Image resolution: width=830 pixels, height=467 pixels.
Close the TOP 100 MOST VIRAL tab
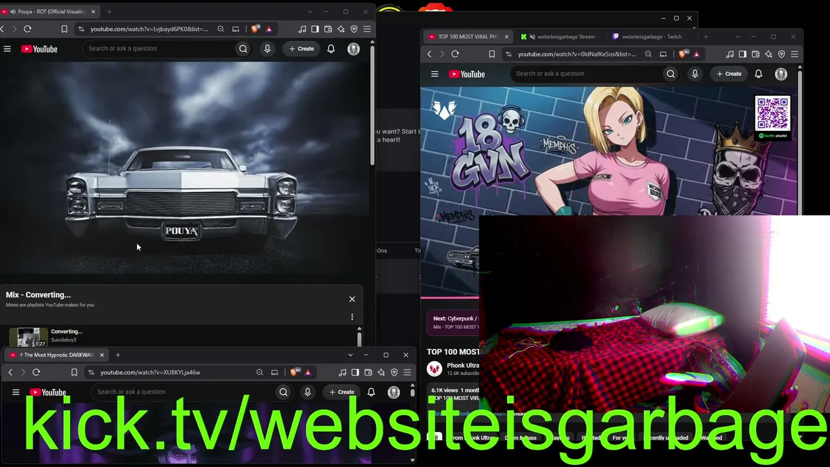point(506,36)
